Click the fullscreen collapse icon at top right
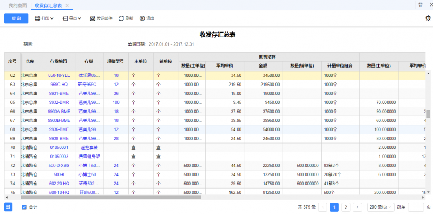 [421, 4]
